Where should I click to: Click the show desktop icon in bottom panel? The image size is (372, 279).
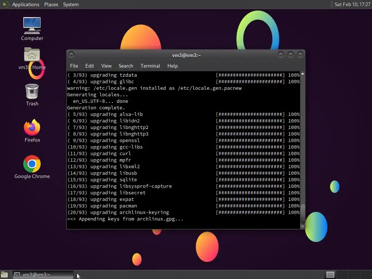(4, 275)
